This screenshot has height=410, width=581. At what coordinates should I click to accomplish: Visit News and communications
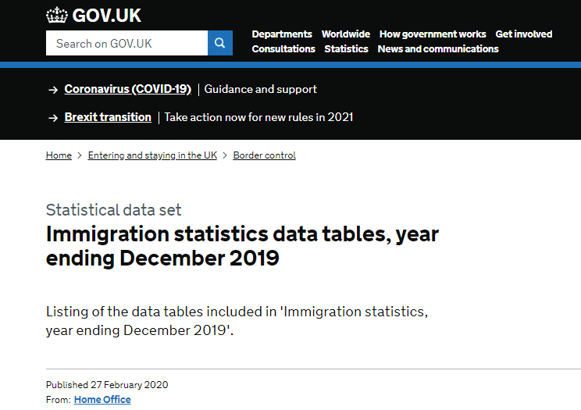click(438, 49)
